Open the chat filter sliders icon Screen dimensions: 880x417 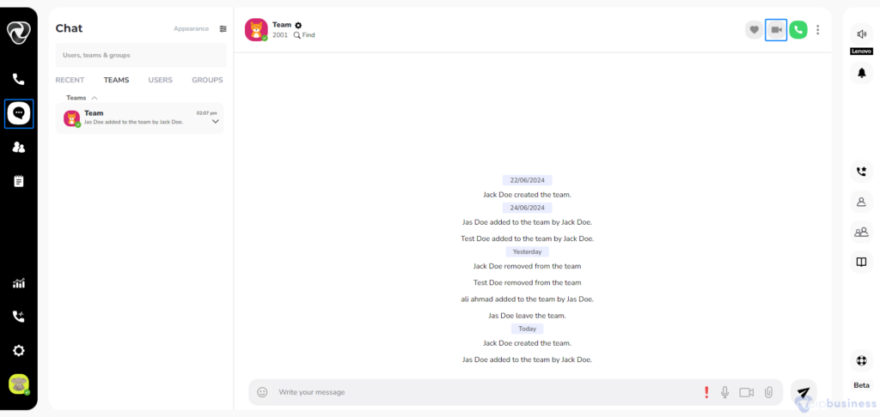click(x=223, y=28)
